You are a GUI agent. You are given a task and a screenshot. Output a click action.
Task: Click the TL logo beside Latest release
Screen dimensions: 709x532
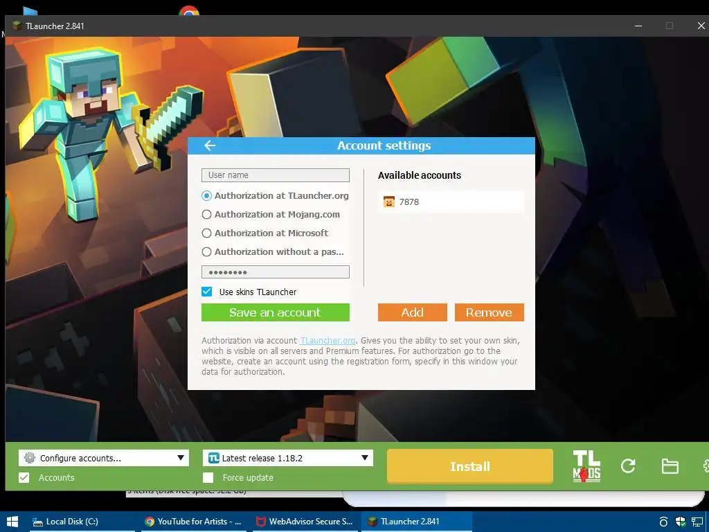pos(214,458)
